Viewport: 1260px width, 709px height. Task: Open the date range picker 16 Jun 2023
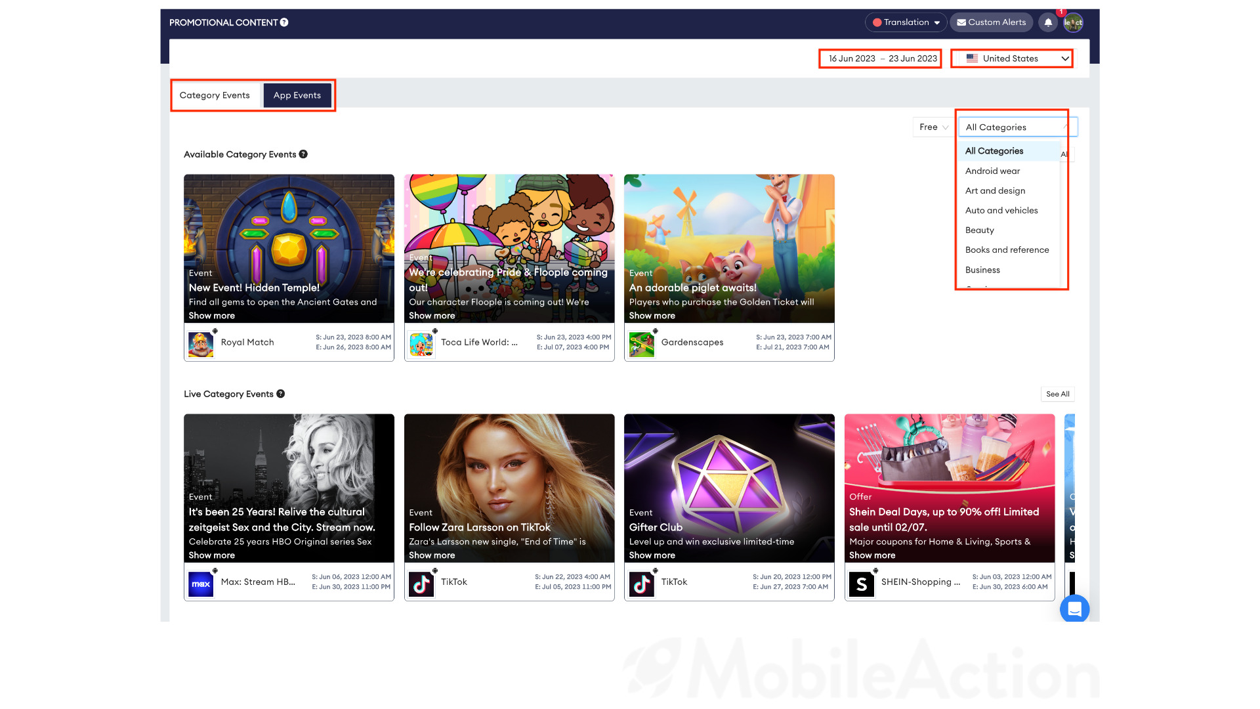coord(882,58)
